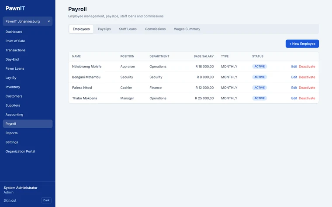Toggle Dark mode button

[46, 200]
